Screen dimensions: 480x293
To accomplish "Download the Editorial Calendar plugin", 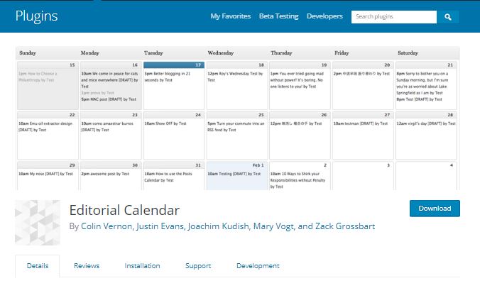I will tap(435, 209).
